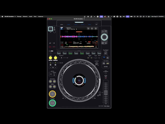Toggle the blue VINYL mode indicator
The width and height of the screenshot is (165, 124).
click(x=104, y=57)
